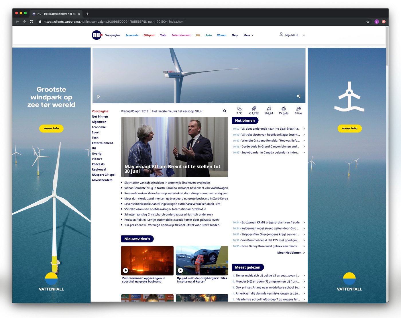Open the TV gids icon
Viewport: 401px width, 318px height.
[284, 109]
